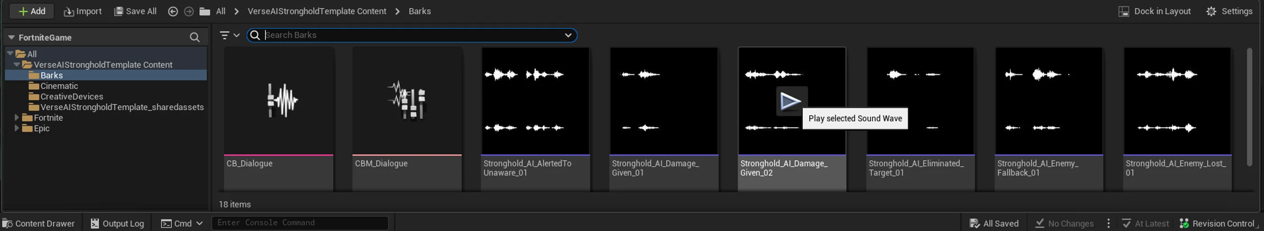This screenshot has width=1264, height=231.
Task: Click the All Saved status
Action: pos(994,224)
